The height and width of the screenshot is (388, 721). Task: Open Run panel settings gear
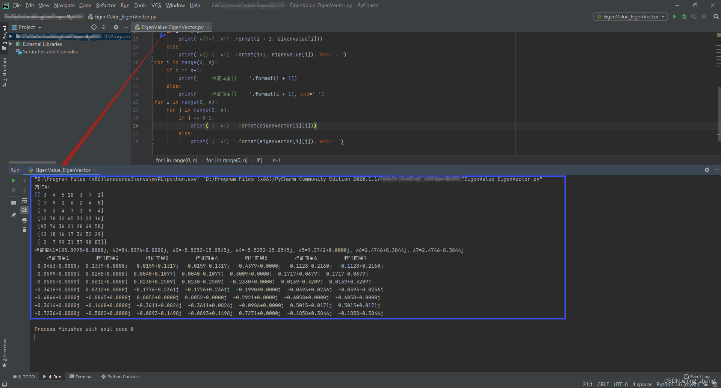pos(707,170)
